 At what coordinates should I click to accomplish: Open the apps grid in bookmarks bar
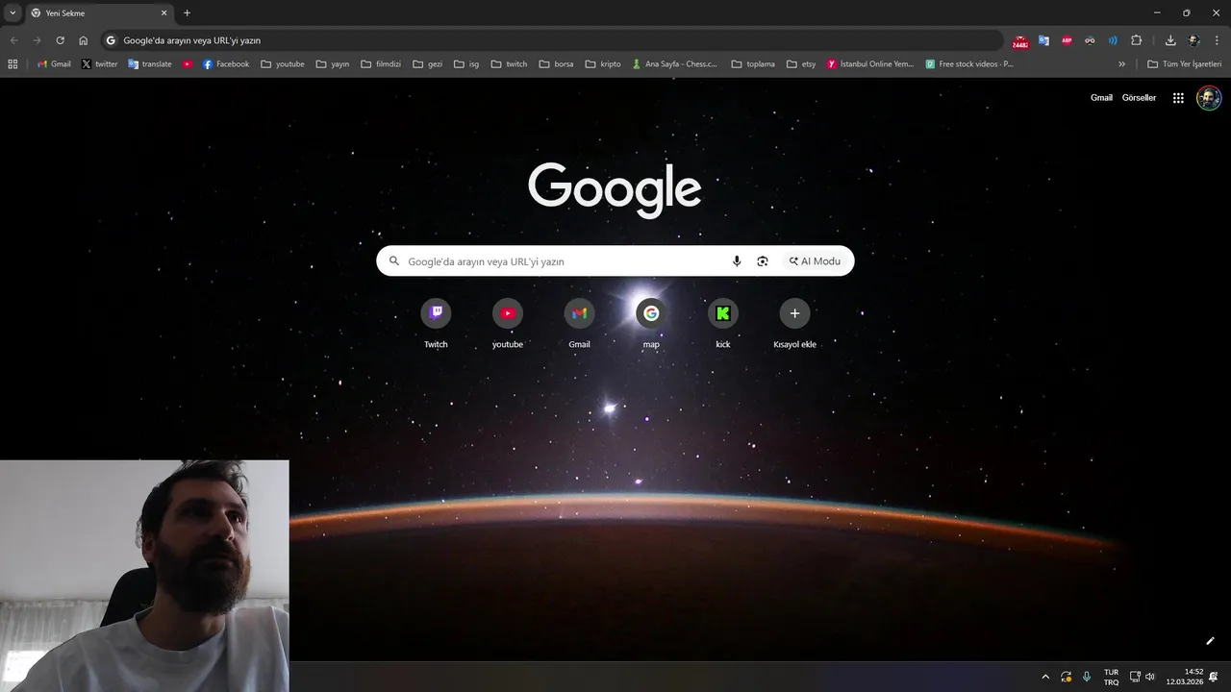13,64
